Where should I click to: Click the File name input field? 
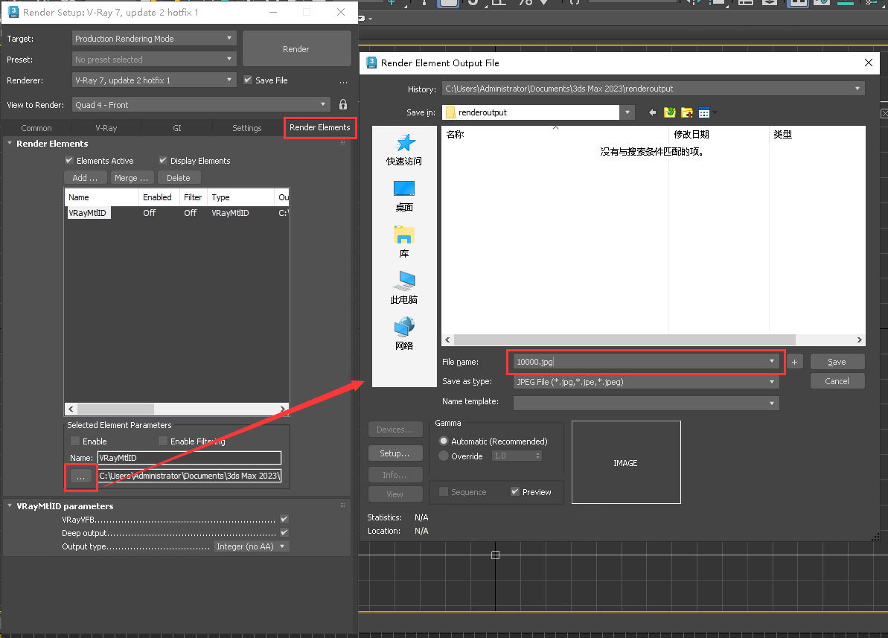click(x=640, y=362)
